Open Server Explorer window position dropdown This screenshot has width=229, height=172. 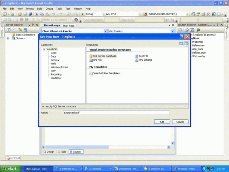click(29, 25)
